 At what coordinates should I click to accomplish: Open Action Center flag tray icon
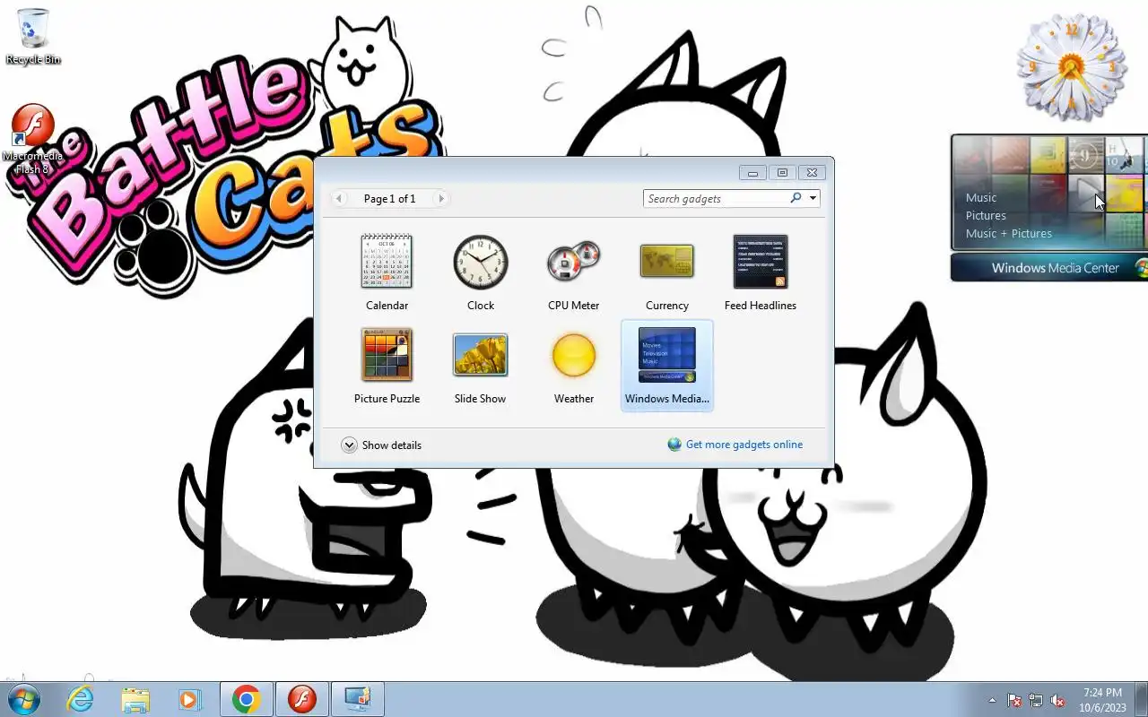pos(1014,700)
